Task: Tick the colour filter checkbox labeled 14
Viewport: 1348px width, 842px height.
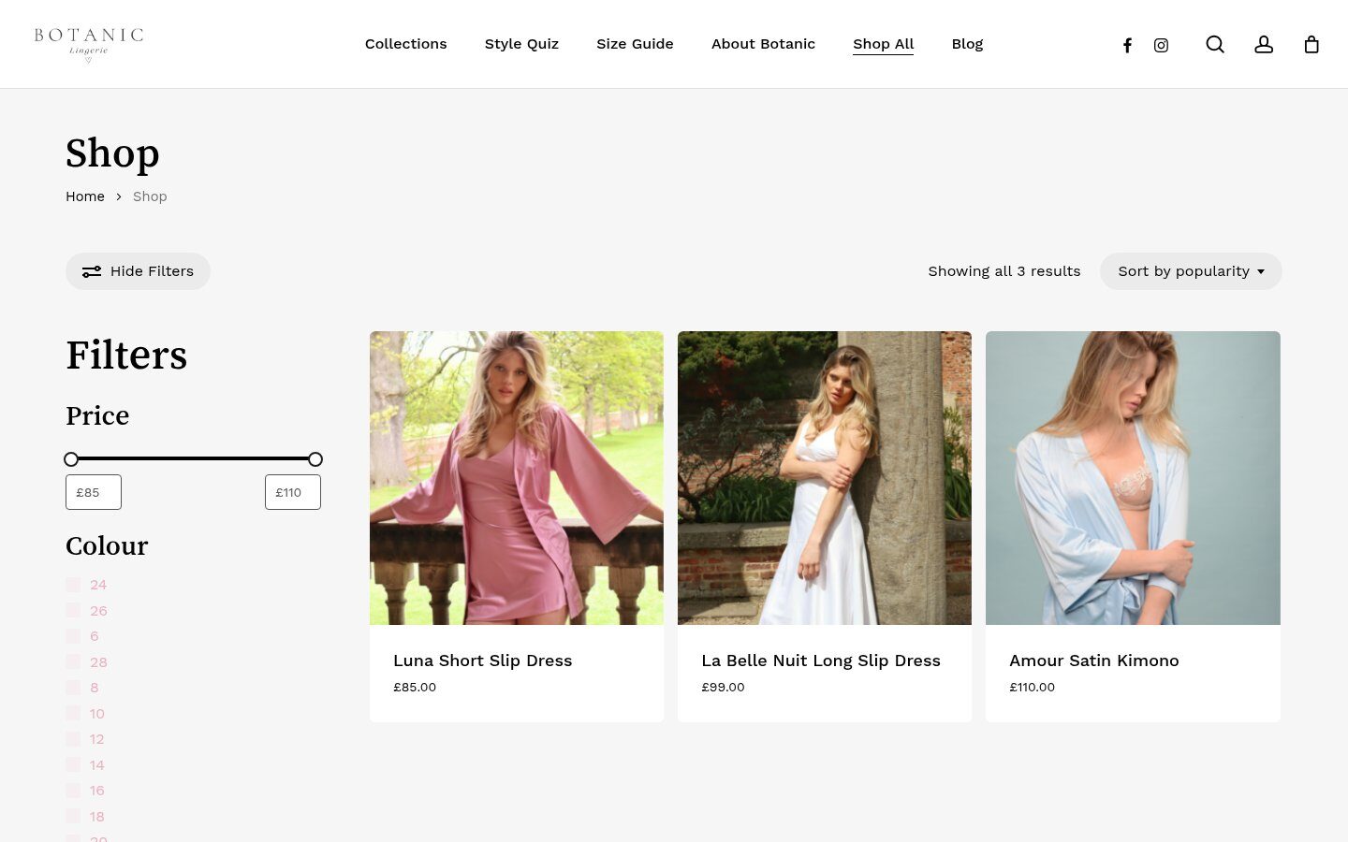Action: (73, 764)
